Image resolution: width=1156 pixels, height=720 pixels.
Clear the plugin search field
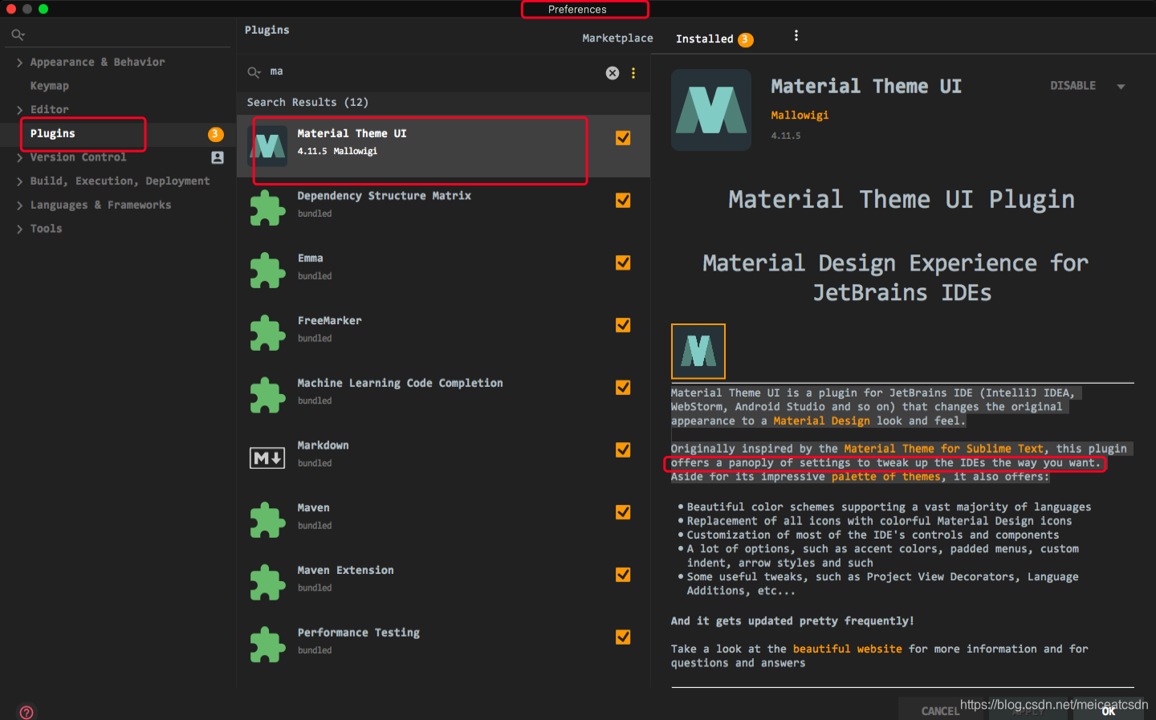point(613,73)
